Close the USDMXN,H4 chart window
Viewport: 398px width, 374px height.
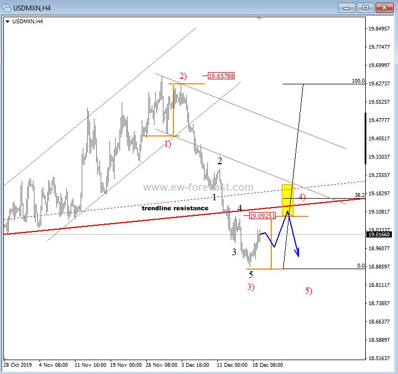tap(384, 7)
